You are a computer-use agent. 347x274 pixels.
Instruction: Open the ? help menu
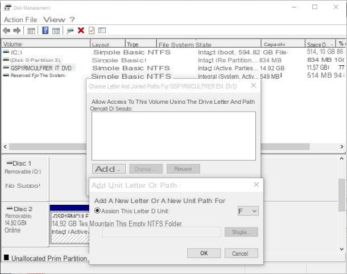72,20
